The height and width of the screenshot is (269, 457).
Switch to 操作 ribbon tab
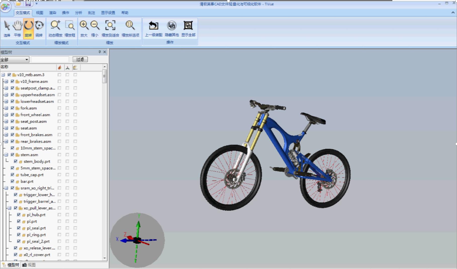(x=65, y=13)
